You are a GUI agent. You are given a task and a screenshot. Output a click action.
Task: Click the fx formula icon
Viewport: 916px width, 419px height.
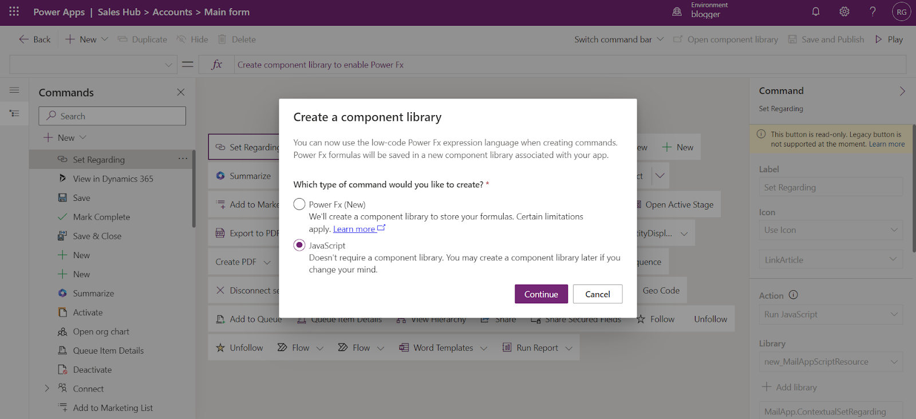pos(217,65)
